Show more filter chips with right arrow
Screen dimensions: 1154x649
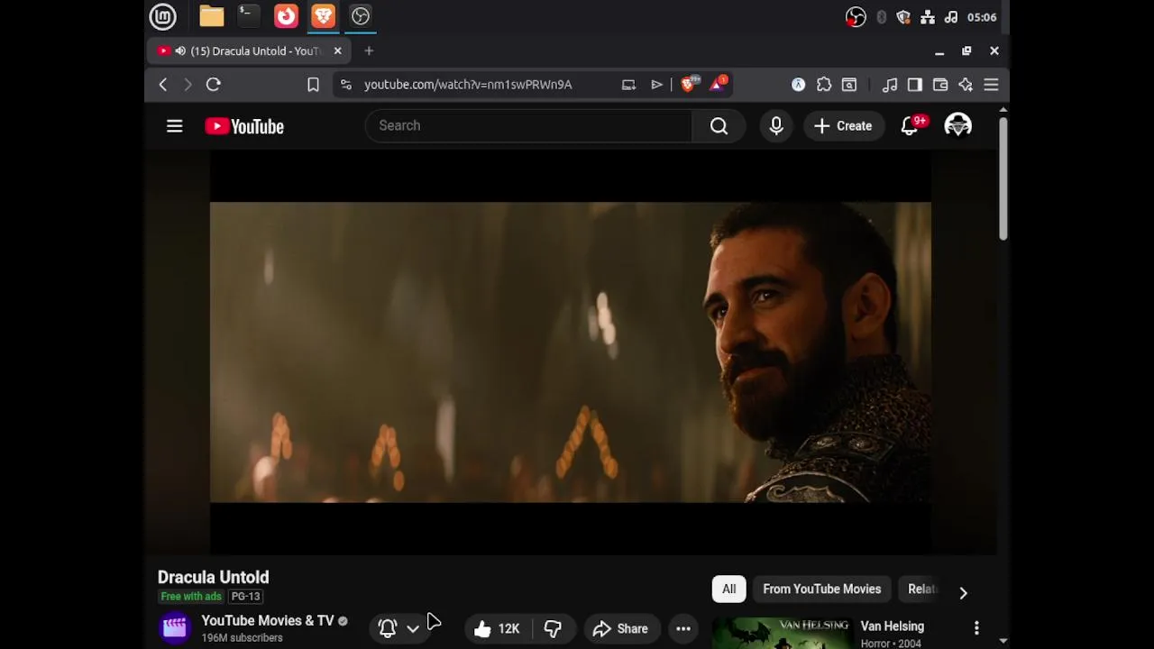tap(963, 592)
